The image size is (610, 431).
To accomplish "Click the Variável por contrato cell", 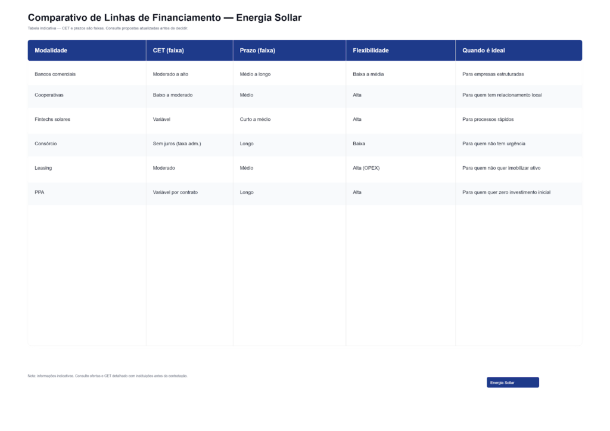I will click(175, 192).
